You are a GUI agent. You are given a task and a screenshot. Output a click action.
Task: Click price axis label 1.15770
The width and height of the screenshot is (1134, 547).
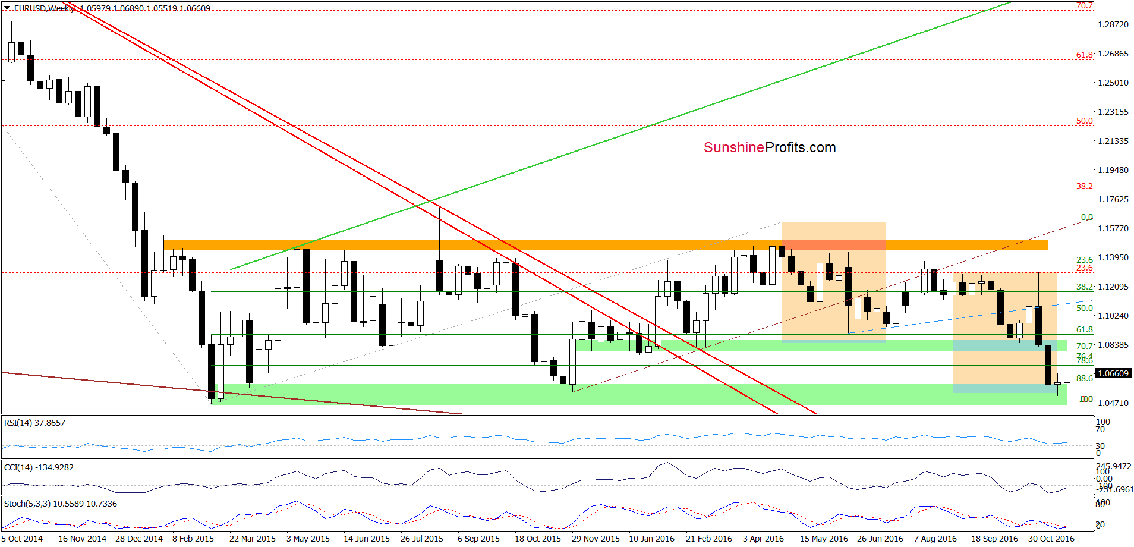coord(1113,228)
